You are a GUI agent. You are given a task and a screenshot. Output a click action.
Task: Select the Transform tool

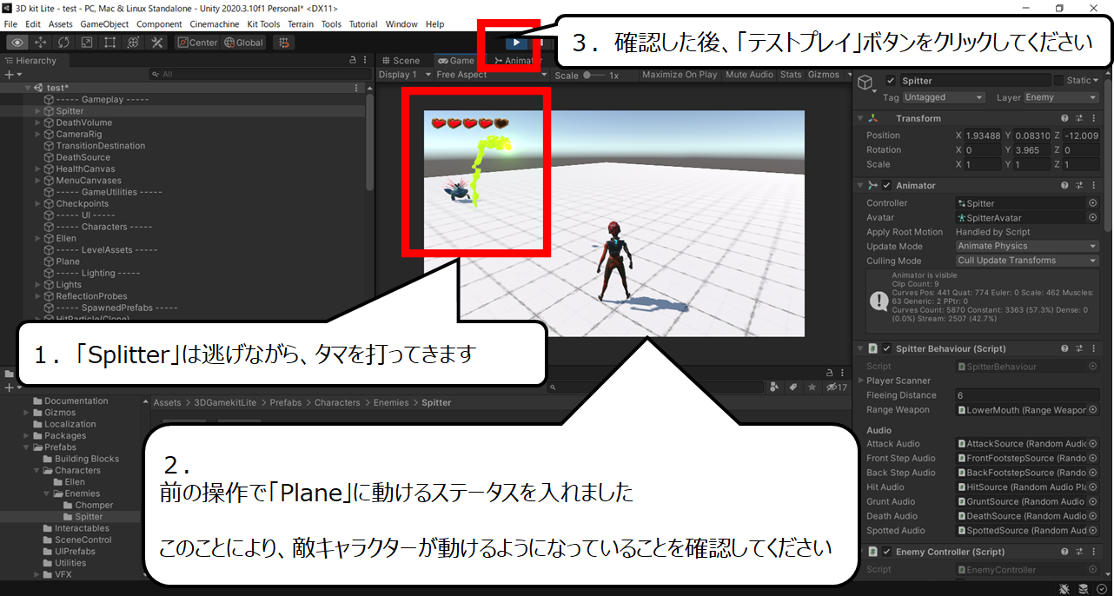click(133, 43)
